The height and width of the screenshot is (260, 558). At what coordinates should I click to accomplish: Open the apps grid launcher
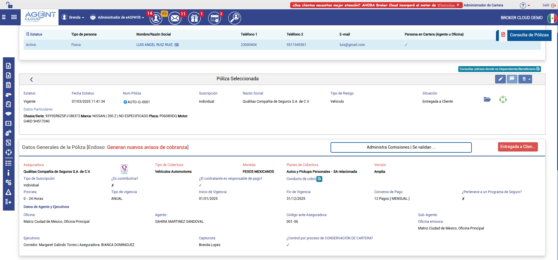click(x=14, y=17)
